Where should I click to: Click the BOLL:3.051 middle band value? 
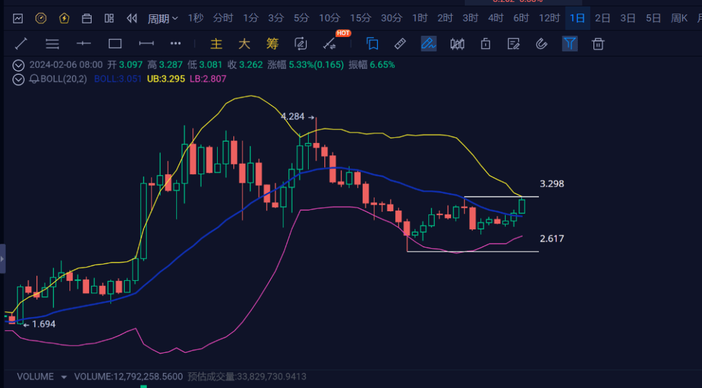click(118, 79)
